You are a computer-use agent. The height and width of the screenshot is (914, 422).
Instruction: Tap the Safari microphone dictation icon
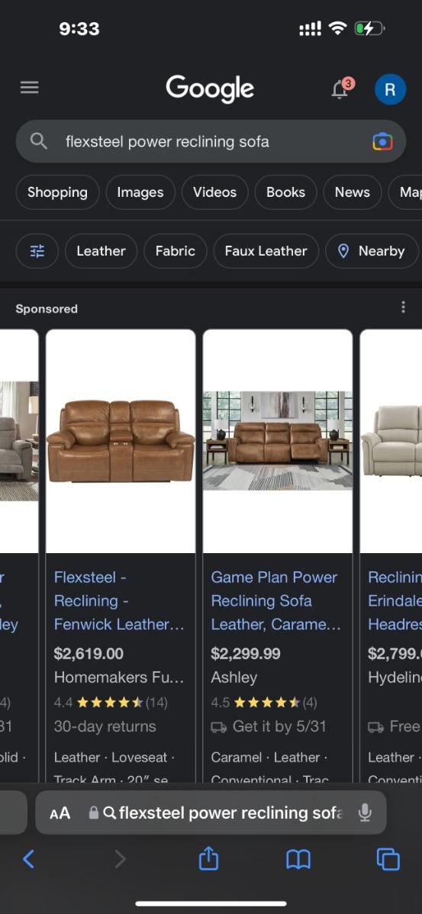point(365,812)
